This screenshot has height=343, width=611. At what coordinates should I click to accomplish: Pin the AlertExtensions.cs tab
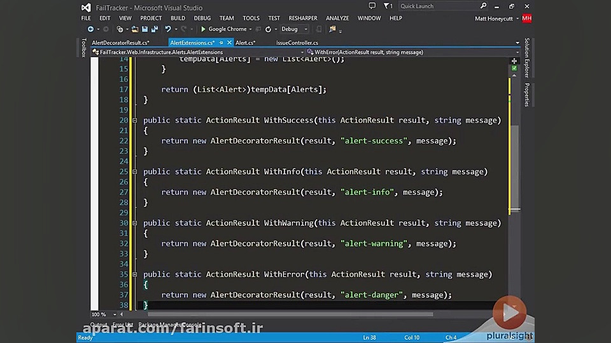click(x=221, y=43)
